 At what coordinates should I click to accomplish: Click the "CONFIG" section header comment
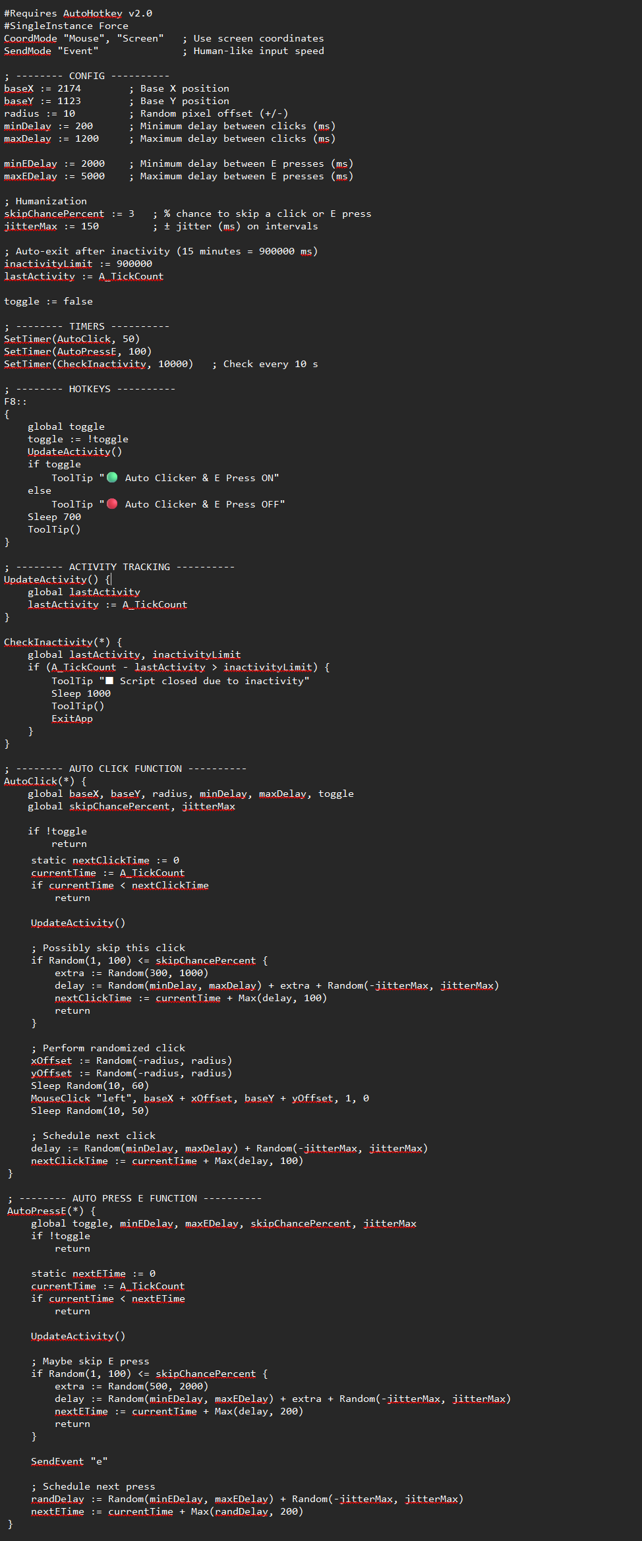click(86, 76)
